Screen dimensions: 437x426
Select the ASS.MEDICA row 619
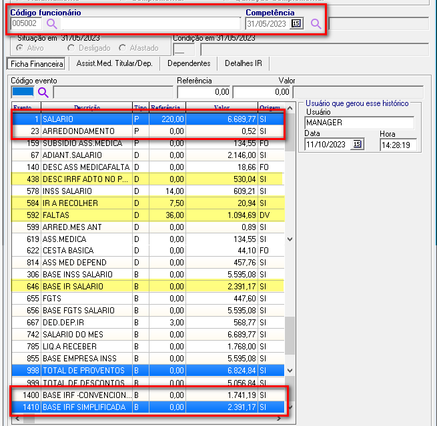pyautogui.click(x=147, y=239)
